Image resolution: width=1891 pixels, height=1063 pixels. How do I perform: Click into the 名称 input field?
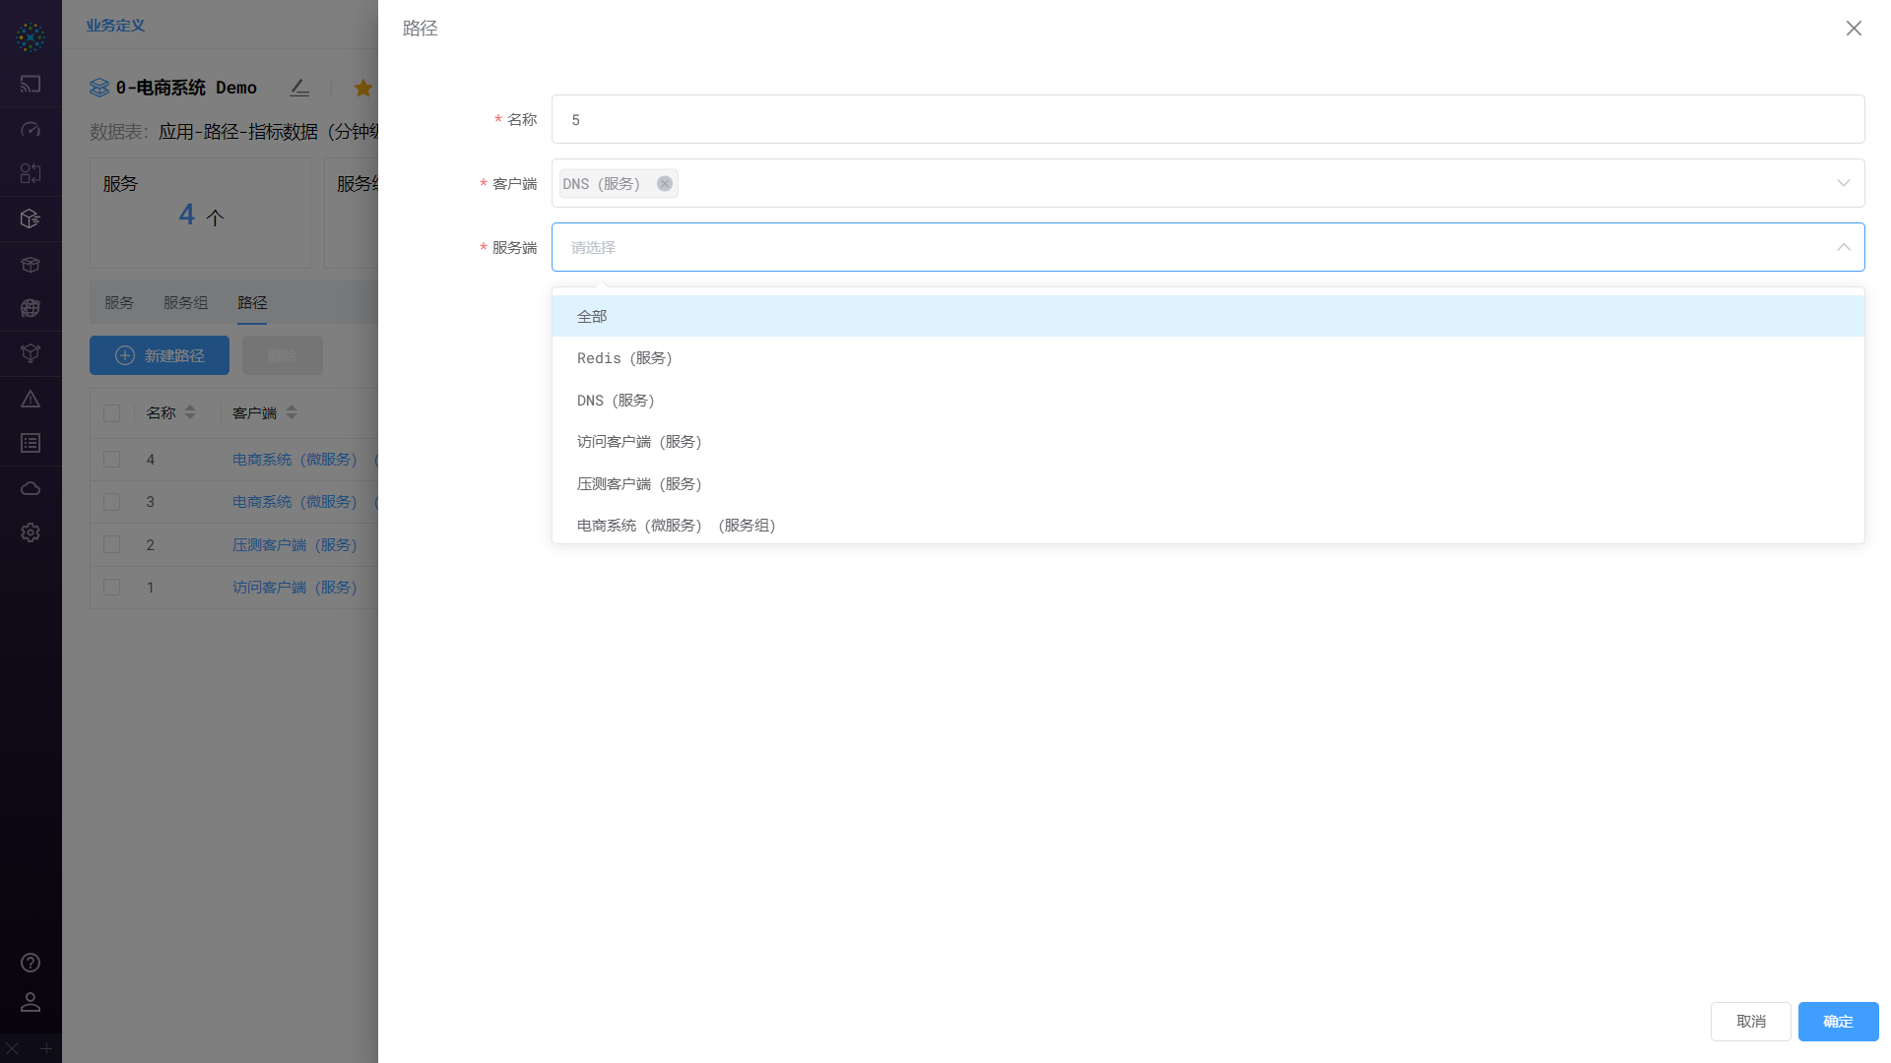coord(1207,120)
